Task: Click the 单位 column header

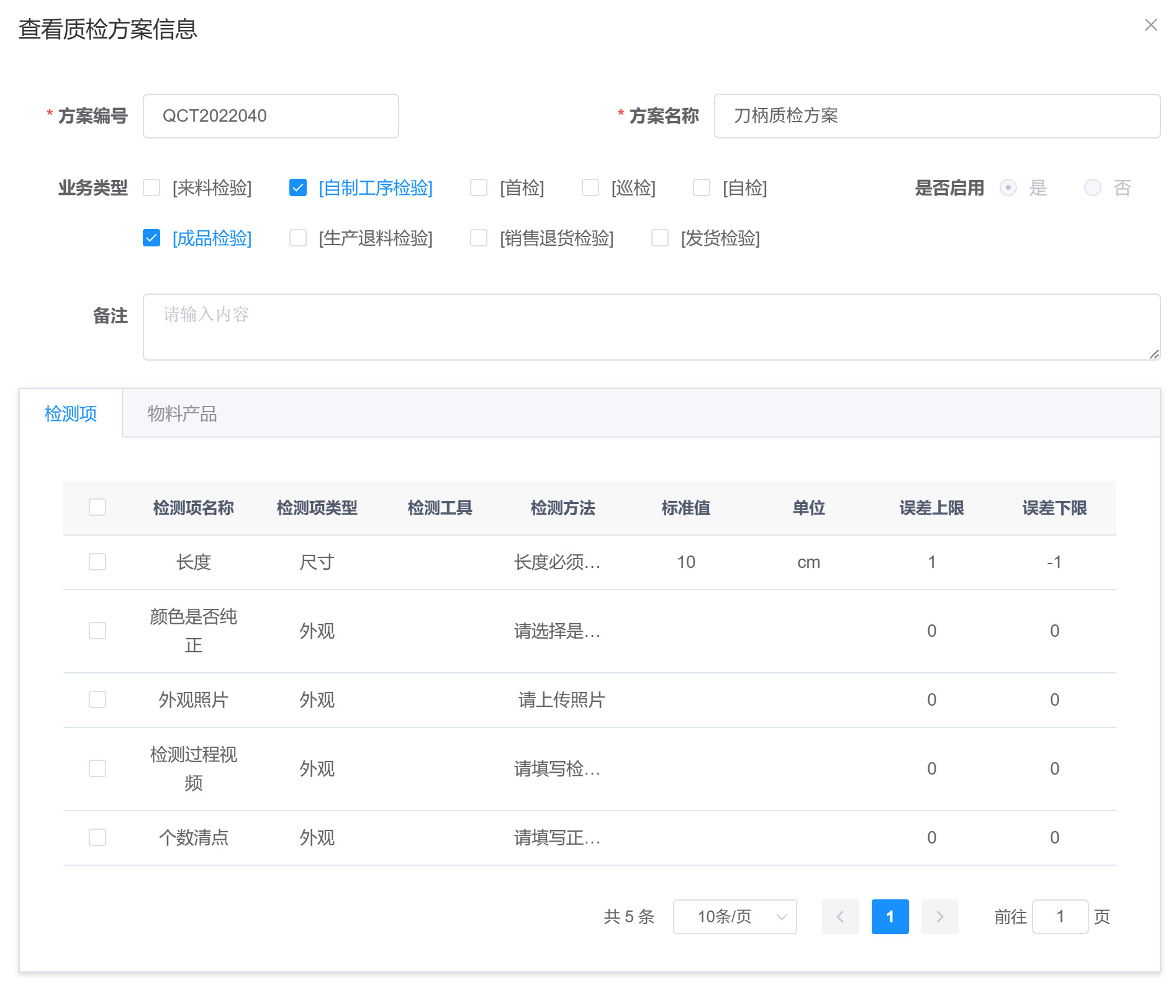Action: 808,508
